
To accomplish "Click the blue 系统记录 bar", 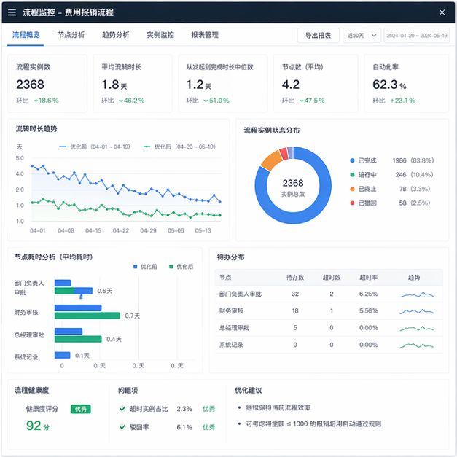I will (63, 355).
